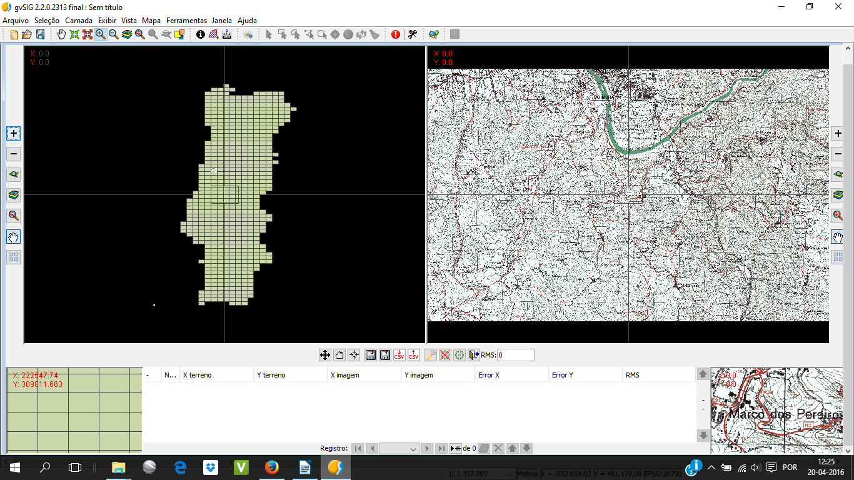Click the red exclamation alert icon

pyautogui.click(x=396, y=34)
